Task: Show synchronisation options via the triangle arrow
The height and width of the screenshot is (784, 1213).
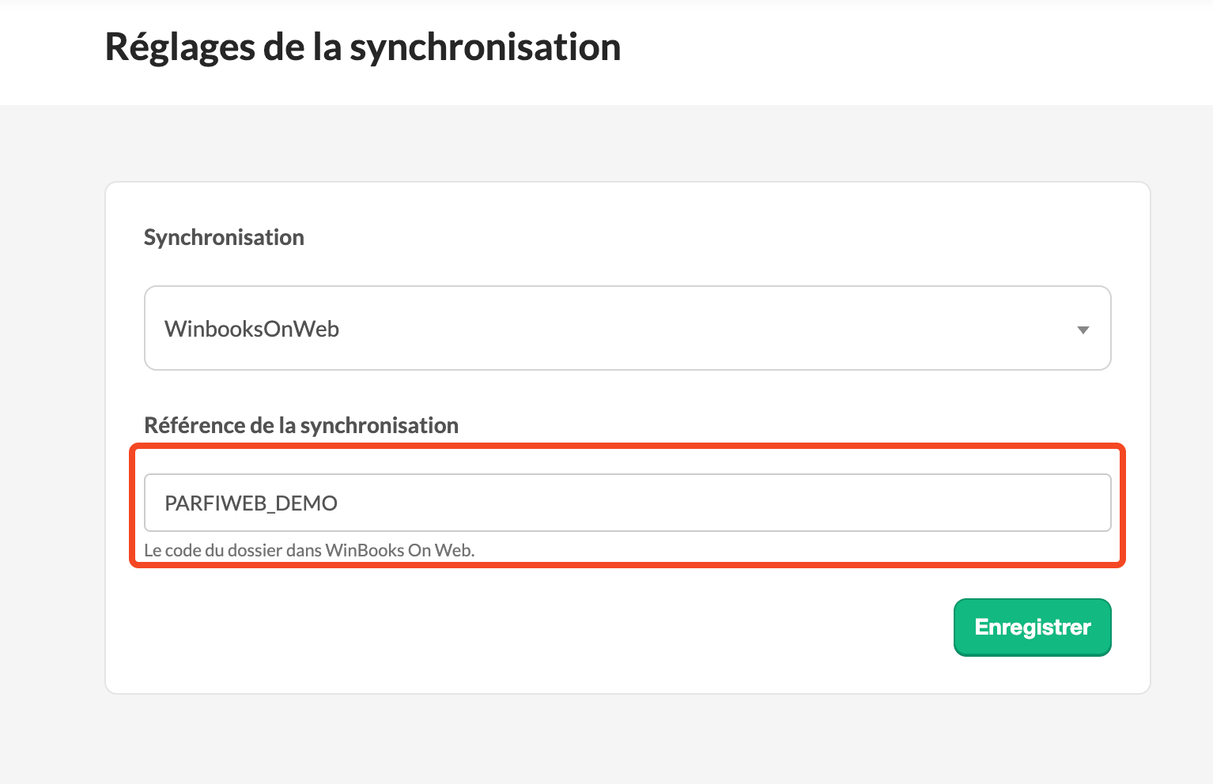Action: pos(1083,330)
